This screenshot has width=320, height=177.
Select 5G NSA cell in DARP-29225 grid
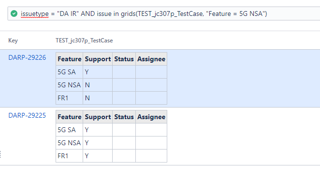tap(70, 143)
